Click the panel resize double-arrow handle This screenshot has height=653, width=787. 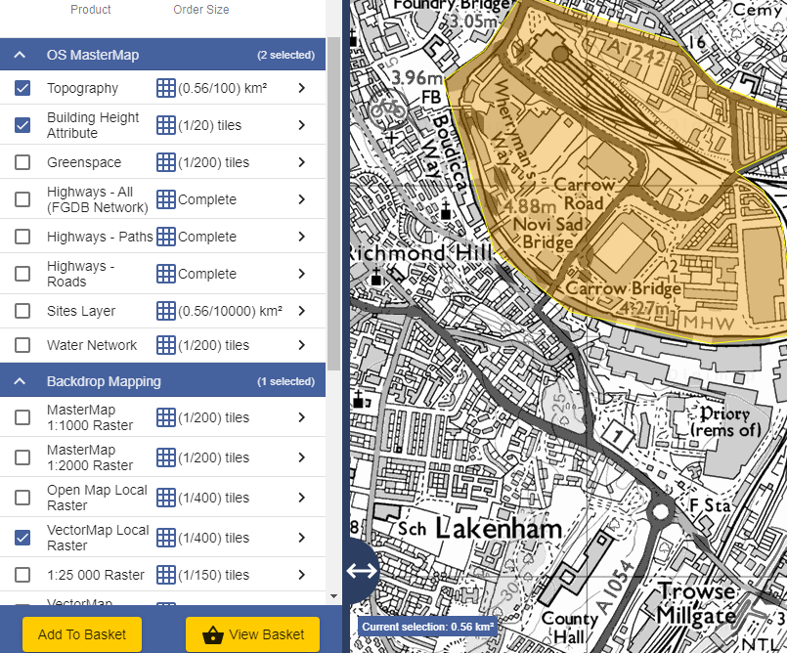tap(362, 571)
